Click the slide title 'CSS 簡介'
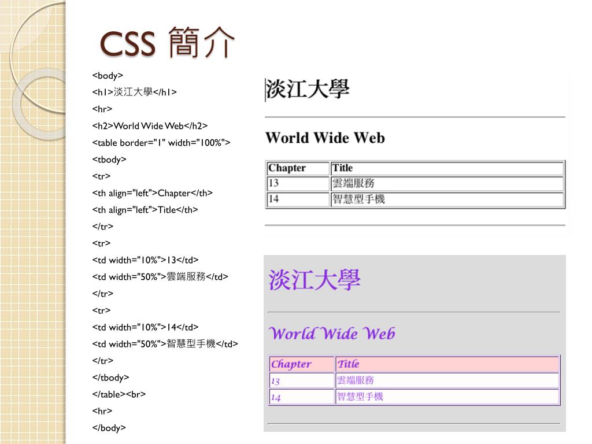This screenshot has height=444, width=592. [167, 43]
